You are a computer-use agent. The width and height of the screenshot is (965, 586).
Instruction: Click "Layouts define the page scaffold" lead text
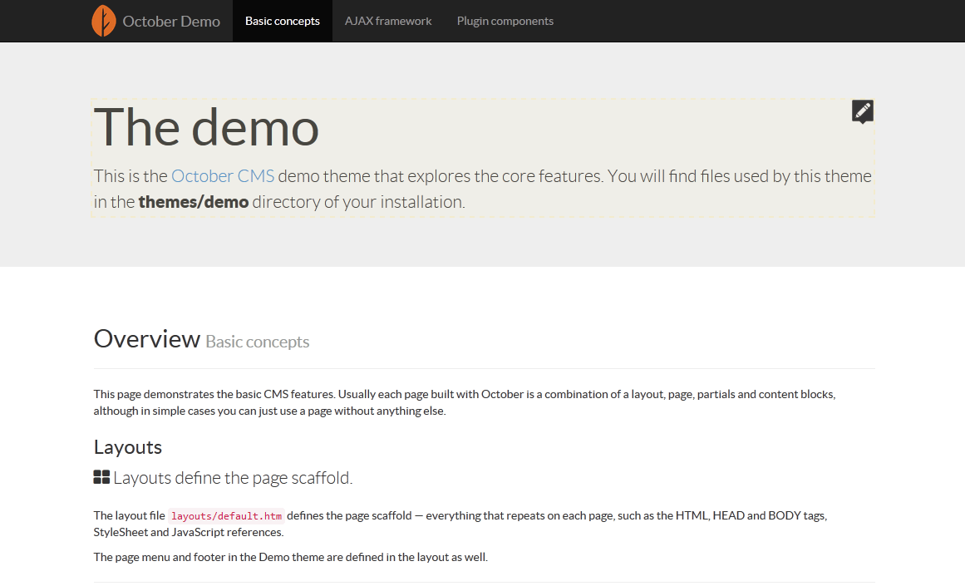(233, 478)
